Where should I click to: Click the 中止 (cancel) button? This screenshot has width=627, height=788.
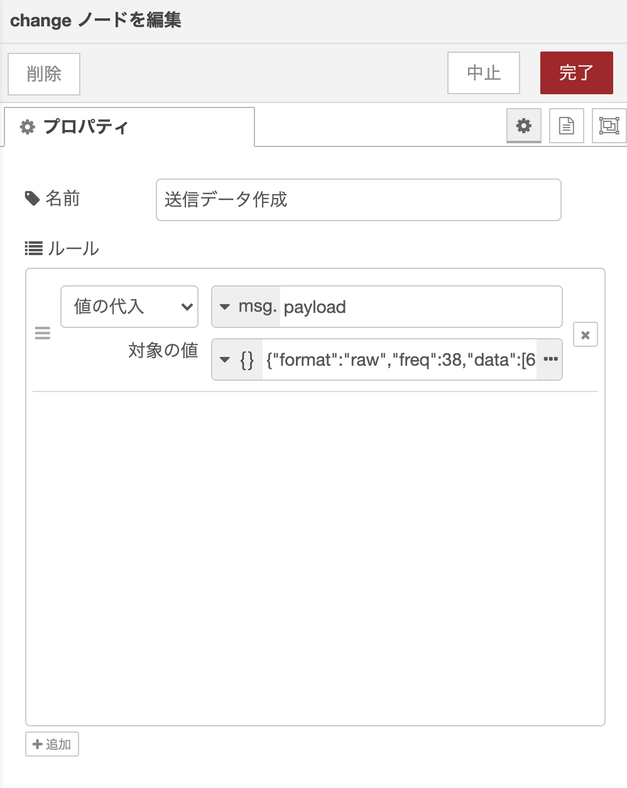pos(484,73)
